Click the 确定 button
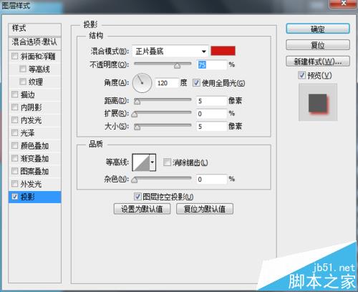Viewport: 358px width, 292px height. pos(318,29)
